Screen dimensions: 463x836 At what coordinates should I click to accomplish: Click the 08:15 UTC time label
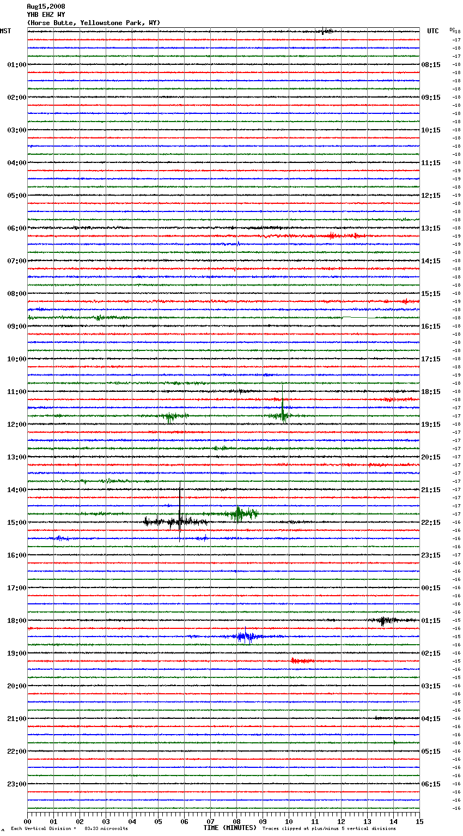click(x=431, y=65)
